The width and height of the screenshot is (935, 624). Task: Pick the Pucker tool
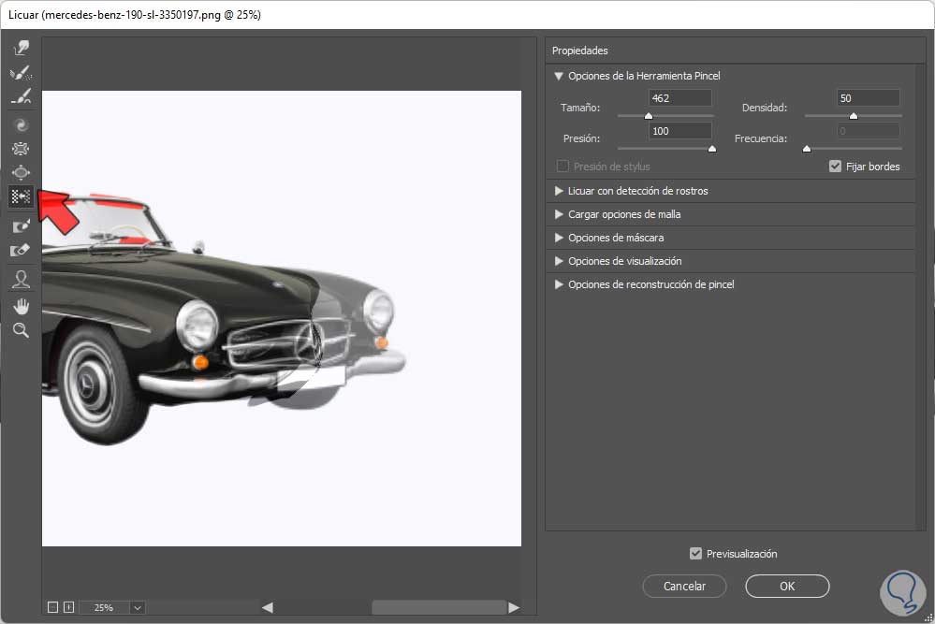coord(21,148)
